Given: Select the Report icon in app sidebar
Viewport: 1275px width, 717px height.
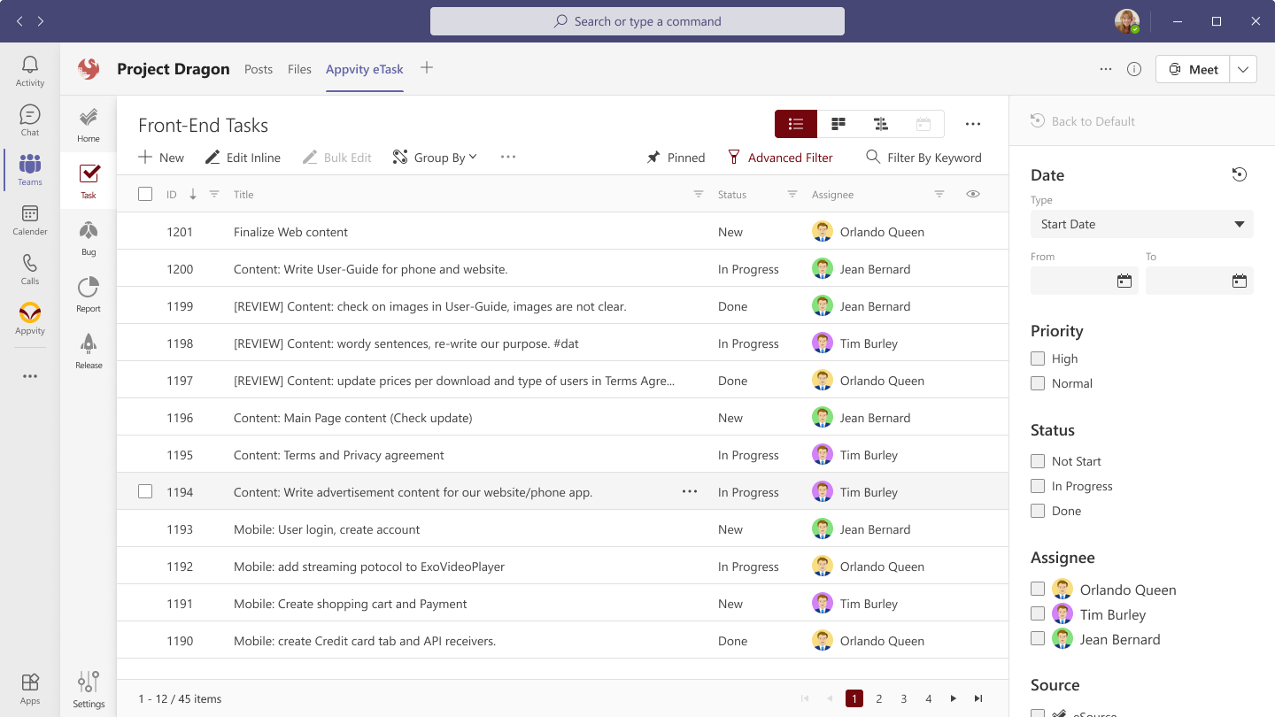Looking at the screenshot, I should coord(88,292).
